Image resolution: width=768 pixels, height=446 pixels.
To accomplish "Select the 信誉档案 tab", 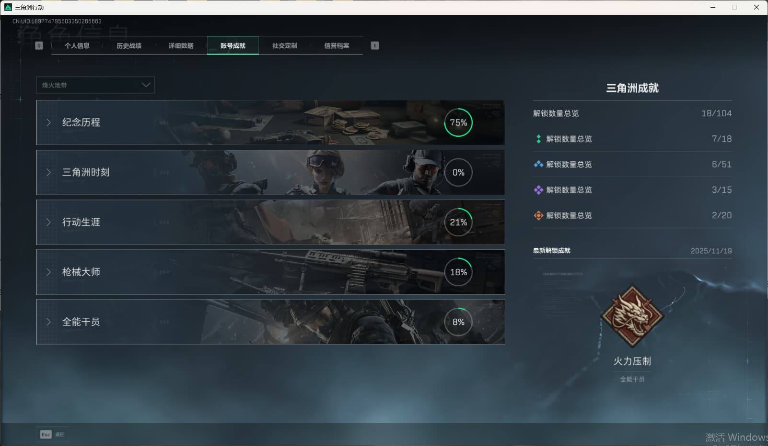I will pyautogui.click(x=337, y=45).
